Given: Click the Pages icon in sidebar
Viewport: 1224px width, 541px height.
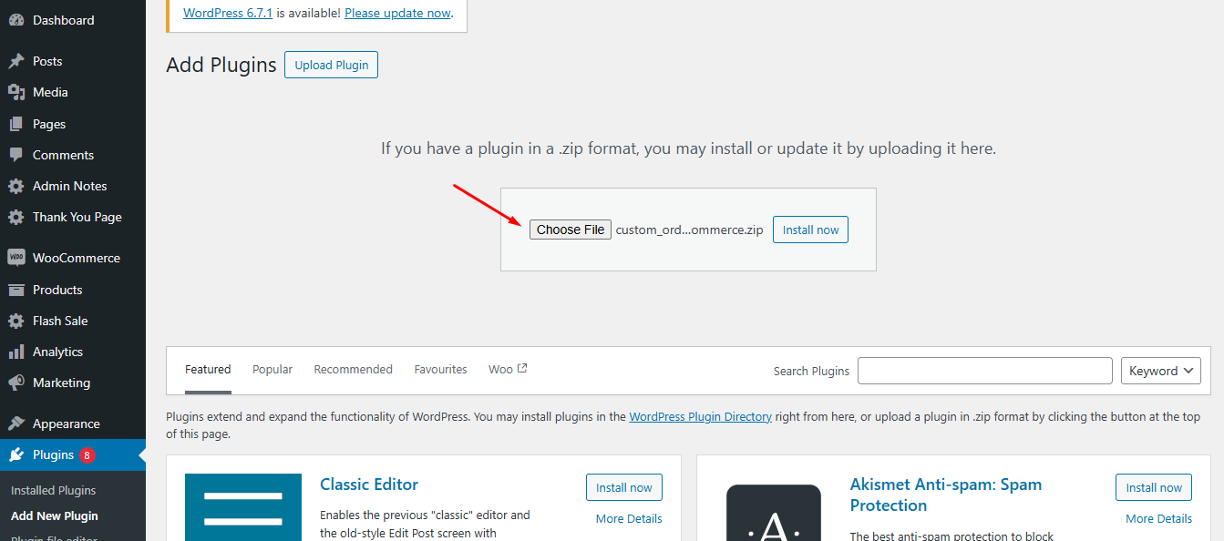Looking at the screenshot, I should coord(16,124).
